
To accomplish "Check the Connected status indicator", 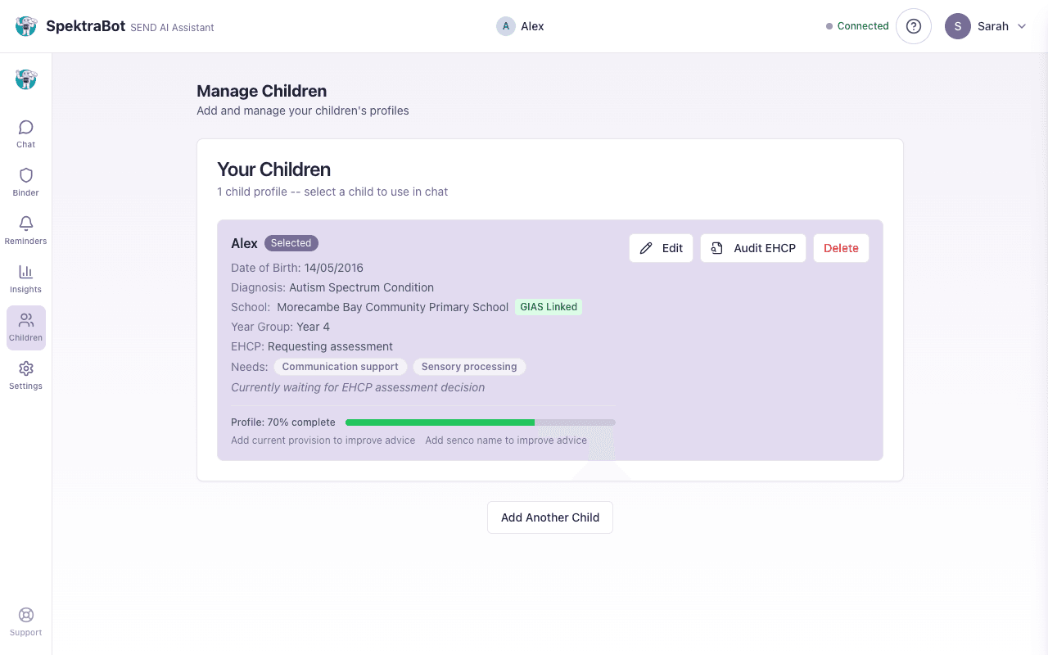I will pyautogui.click(x=856, y=25).
